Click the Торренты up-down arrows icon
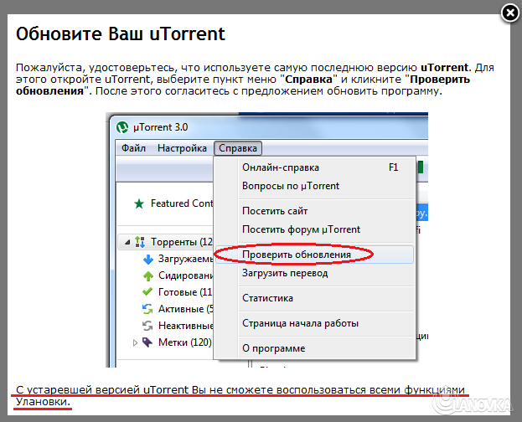 click(140, 242)
